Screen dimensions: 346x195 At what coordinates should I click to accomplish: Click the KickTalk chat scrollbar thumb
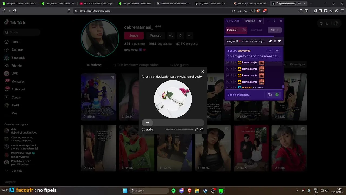click(x=283, y=87)
